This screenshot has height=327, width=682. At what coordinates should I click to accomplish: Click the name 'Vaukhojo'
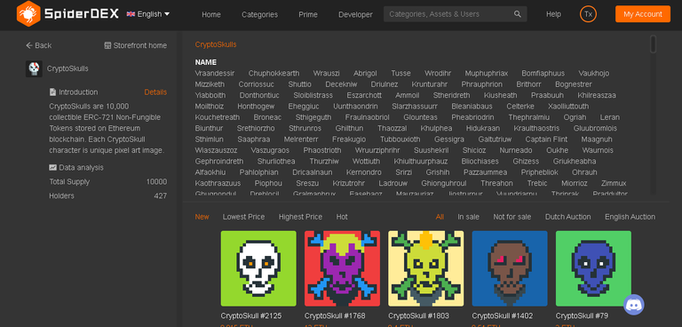click(594, 73)
